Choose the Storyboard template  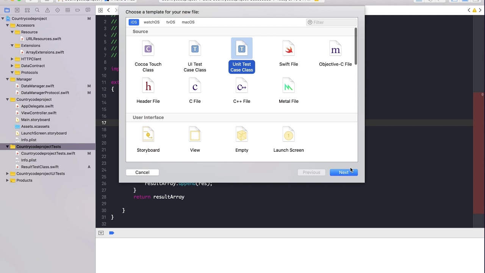(148, 139)
